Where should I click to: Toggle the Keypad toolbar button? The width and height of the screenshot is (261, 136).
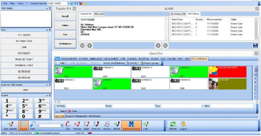(x=23, y=125)
